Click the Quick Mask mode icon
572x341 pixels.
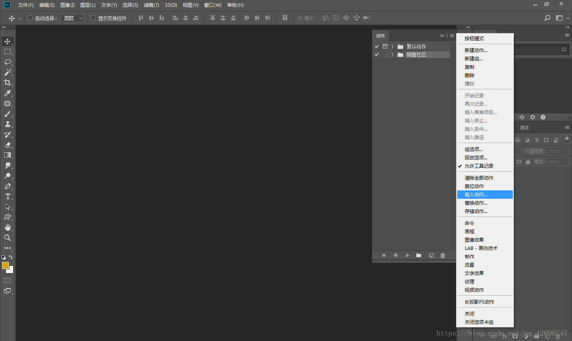point(8,281)
